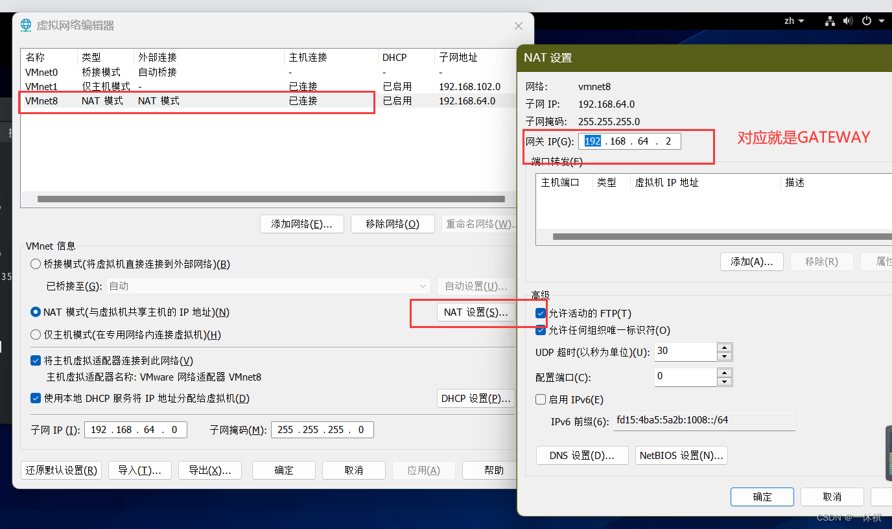Click the network list horizontal scrollbar
892x529 pixels.
coord(271,199)
